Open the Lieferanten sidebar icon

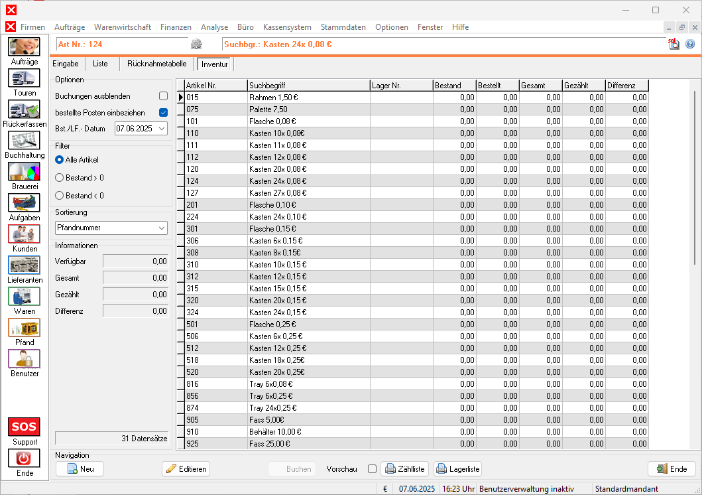pyautogui.click(x=24, y=265)
